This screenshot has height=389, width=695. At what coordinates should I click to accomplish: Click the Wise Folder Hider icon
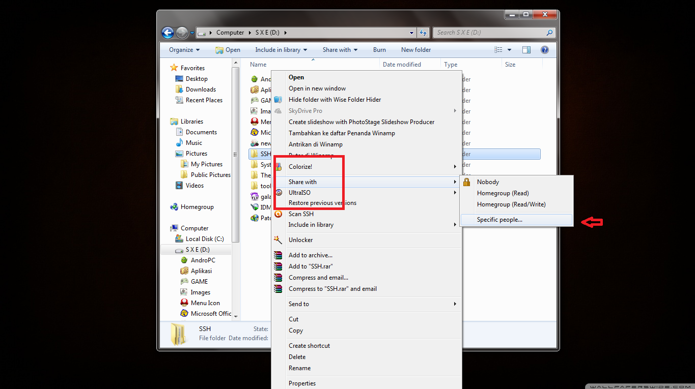(x=278, y=100)
